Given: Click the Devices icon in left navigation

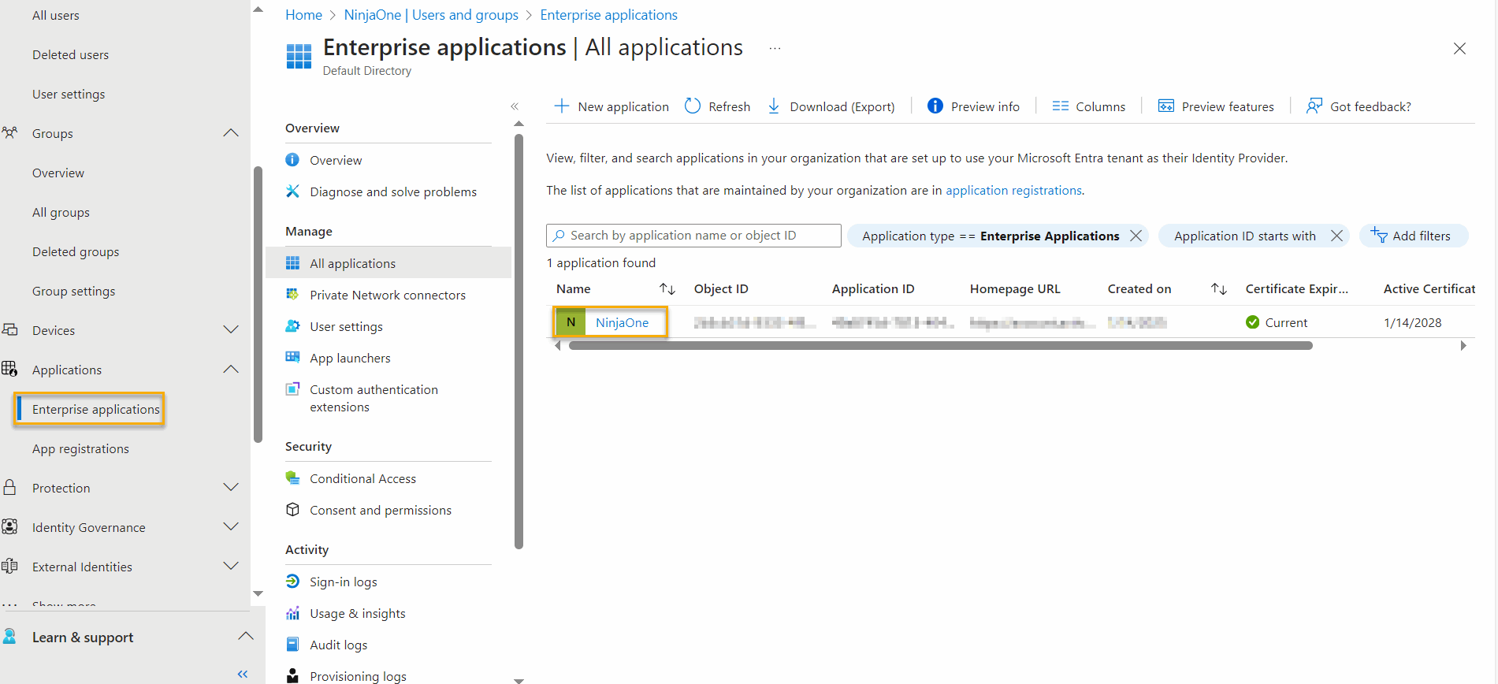Looking at the screenshot, I should 9,330.
